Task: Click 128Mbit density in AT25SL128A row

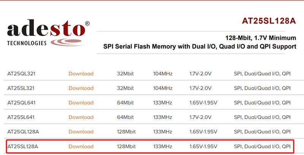Action: point(126,147)
